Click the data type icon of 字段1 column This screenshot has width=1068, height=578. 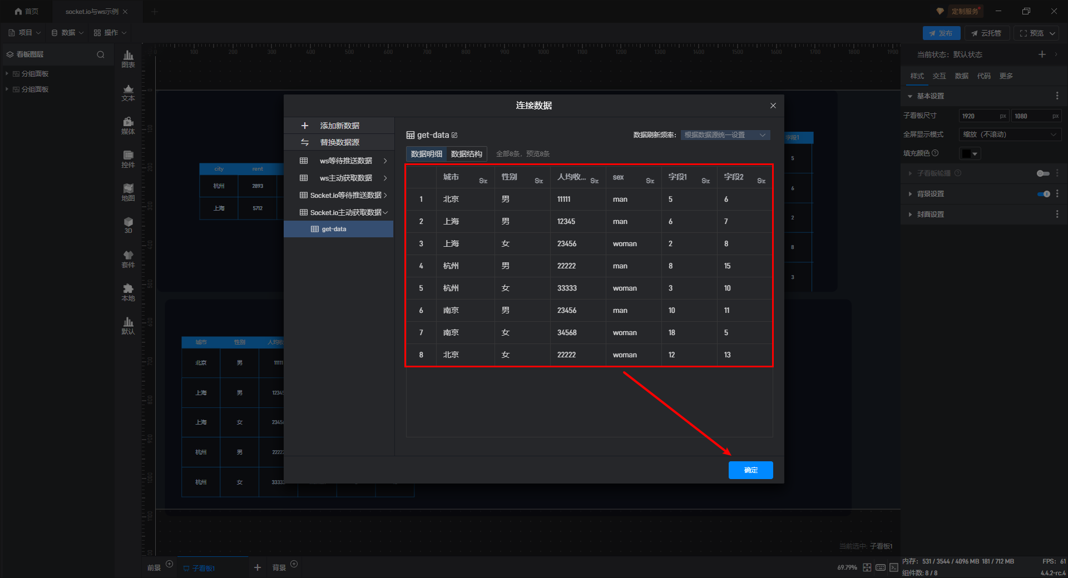pos(705,181)
